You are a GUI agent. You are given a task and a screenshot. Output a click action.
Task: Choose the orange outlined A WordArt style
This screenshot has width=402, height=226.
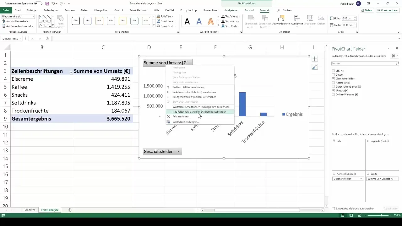pos(211,21)
